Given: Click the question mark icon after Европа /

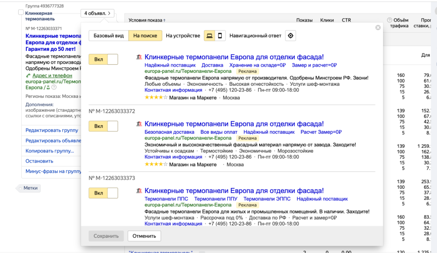Looking at the screenshot, I should [54, 87].
